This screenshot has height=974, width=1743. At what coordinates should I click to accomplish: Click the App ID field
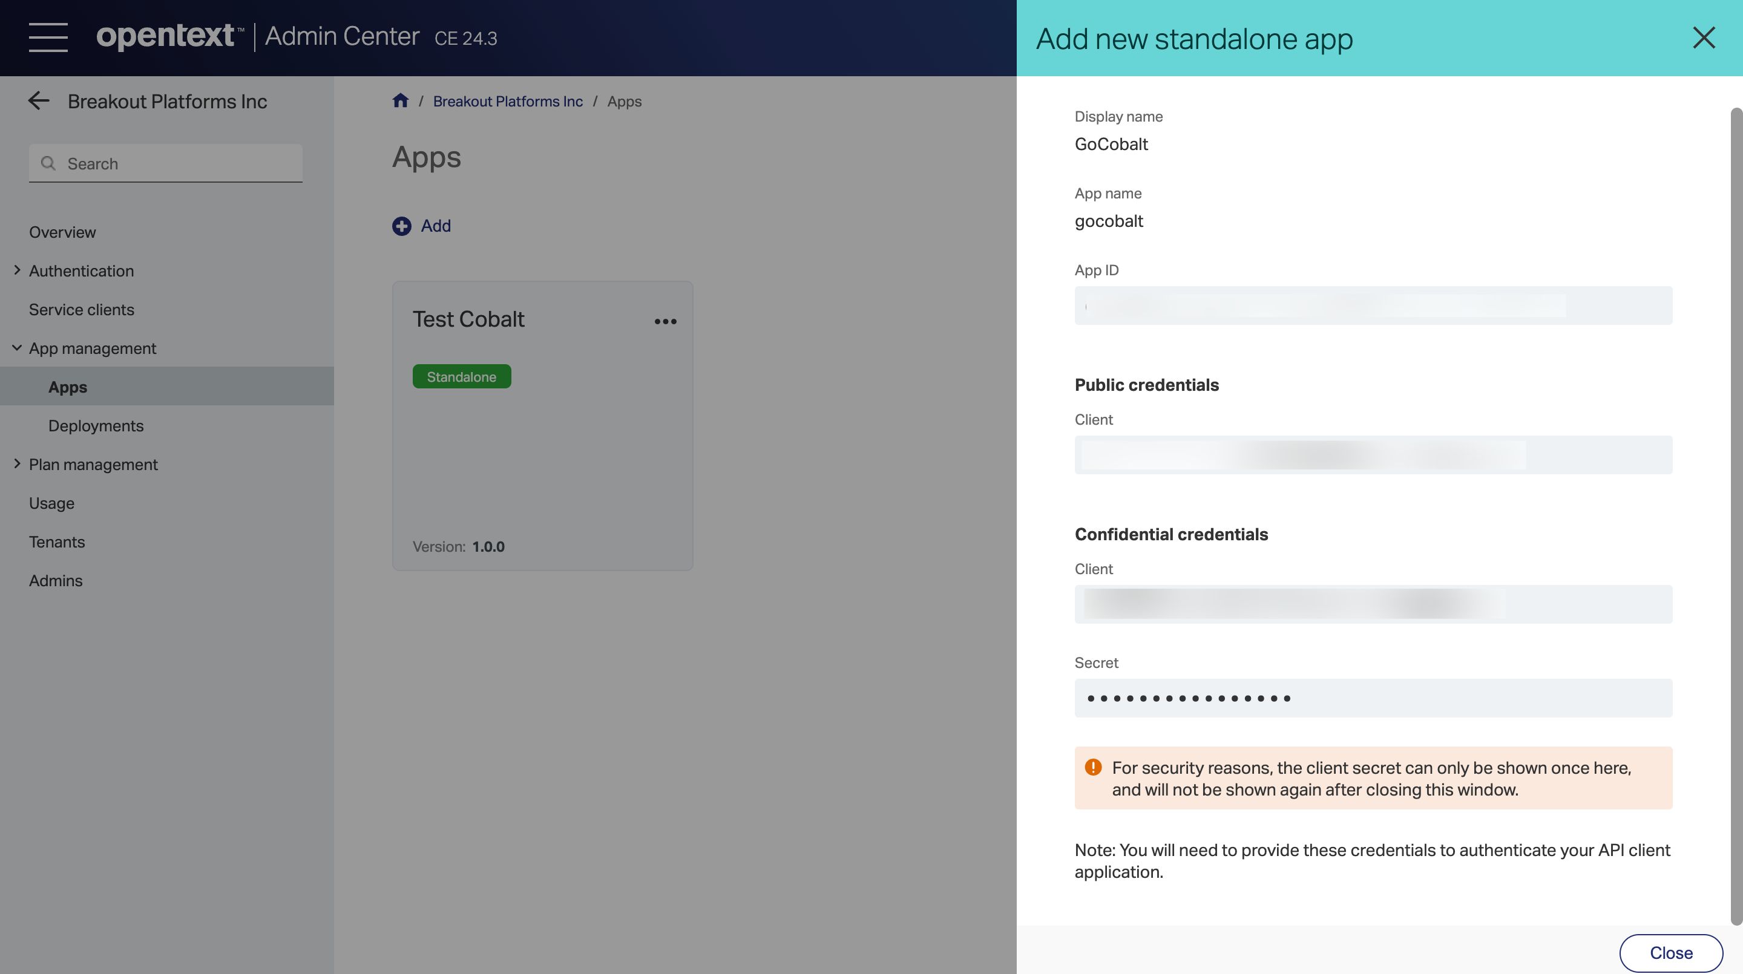1373,306
